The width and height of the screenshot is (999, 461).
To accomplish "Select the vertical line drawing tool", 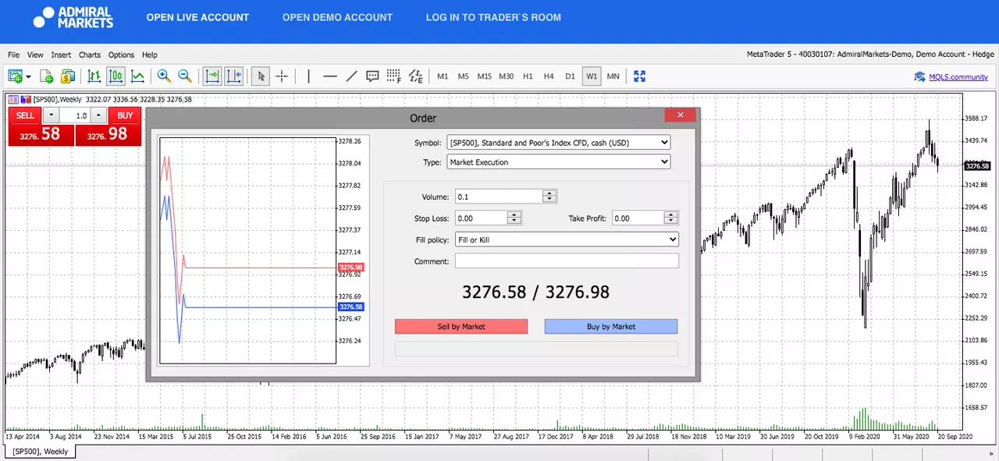I will pyautogui.click(x=309, y=76).
